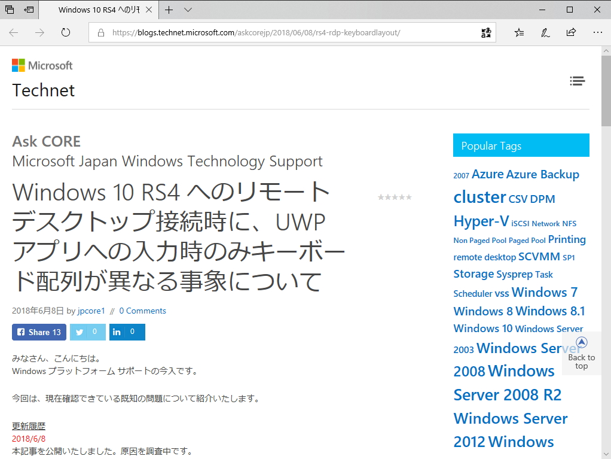Click the 2018/6/8 update date
The width and height of the screenshot is (611, 459).
pos(29,439)
